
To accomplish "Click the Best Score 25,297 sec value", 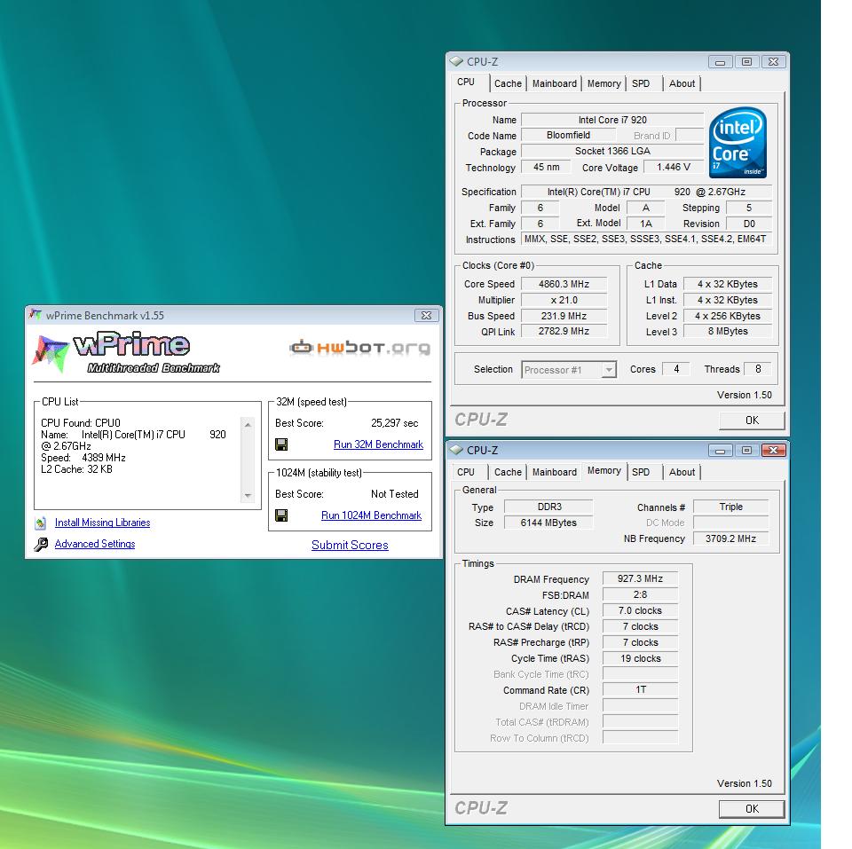I will (394, 423).
